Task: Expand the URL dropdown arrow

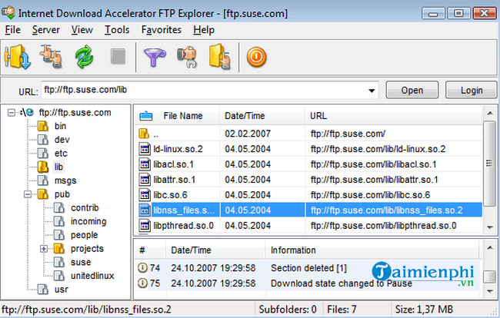Action: (372, 91)
